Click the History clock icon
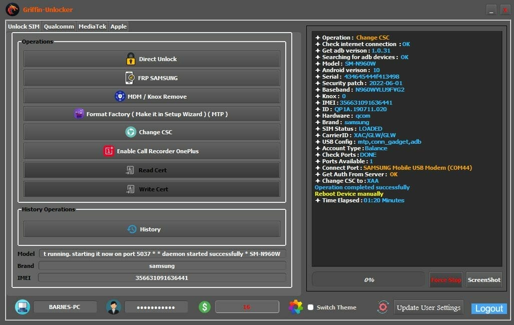The height and width of the screenshot is (325, 514). click(132, 229)
